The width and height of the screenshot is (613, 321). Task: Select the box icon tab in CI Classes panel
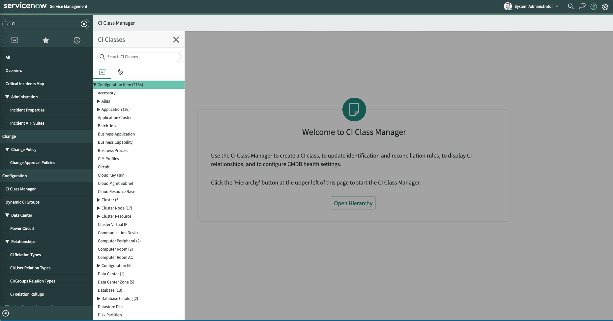click(x=102, y=72)
